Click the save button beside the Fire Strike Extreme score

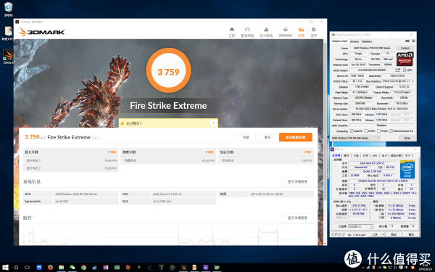click(x=267, y=137)
